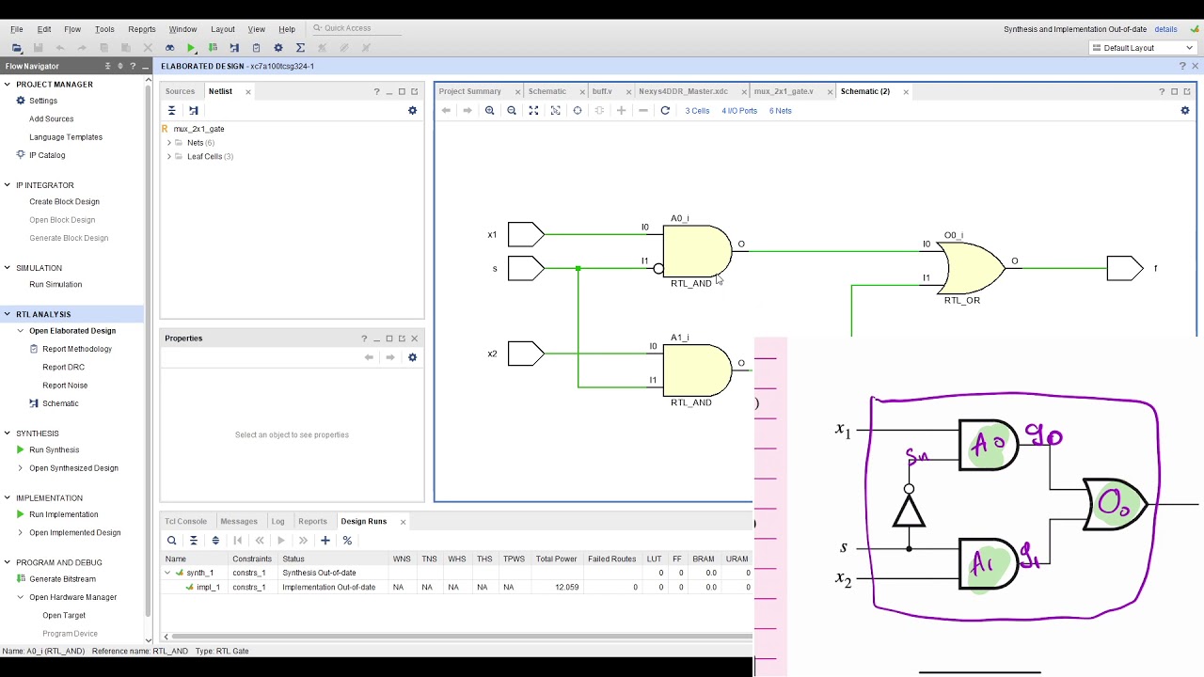This screenshot has height=677, width=1204.
Task: Open main toolbar gear settings icon
Action: coord(277,48)
